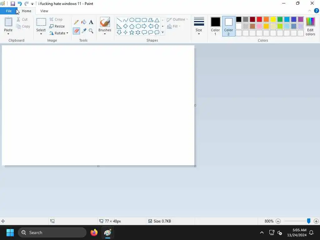
Task: Choose the Hexagon shape
Action: point(138,26)
